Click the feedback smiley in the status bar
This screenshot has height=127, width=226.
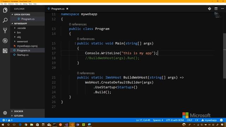[x=221, y=120]
